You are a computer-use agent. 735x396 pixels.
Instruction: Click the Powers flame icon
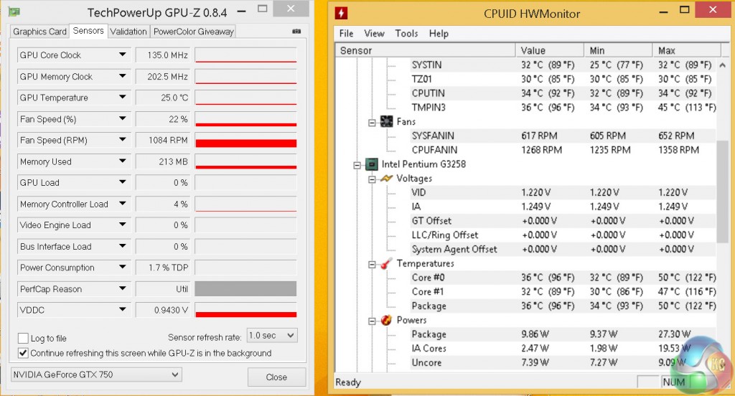coord(386,320)
